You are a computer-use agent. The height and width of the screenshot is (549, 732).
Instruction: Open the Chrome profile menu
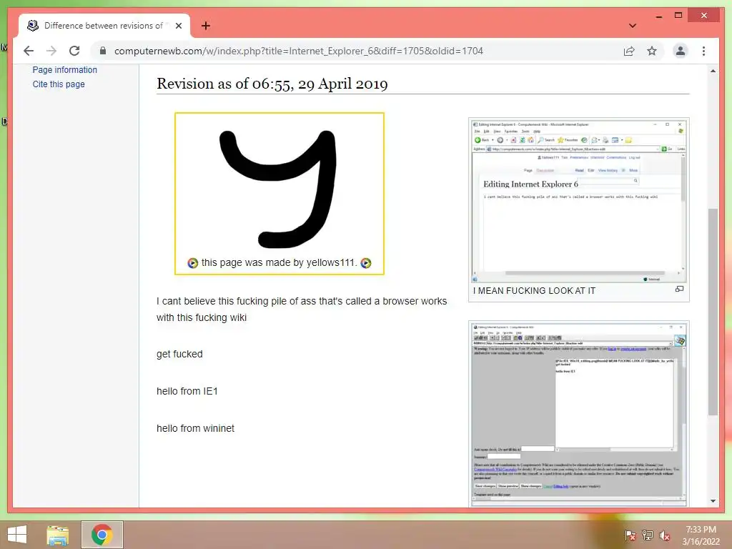tap(681, 51)
